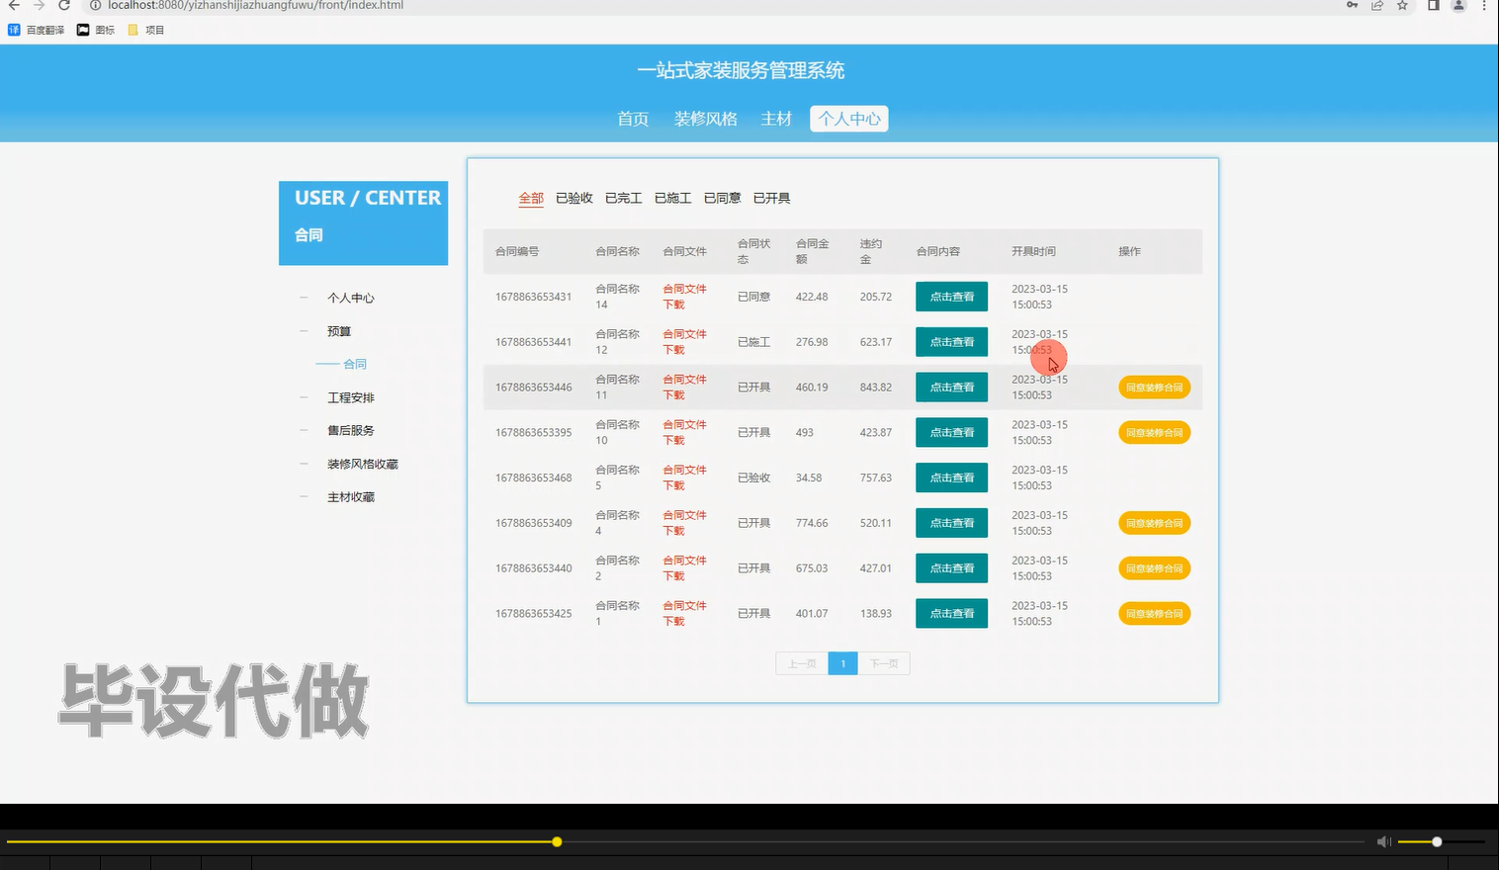This screenshot has width=1499, height=870.
Task: Open the 项目 folder on the bookmarks bar
Action: [144, 29]
